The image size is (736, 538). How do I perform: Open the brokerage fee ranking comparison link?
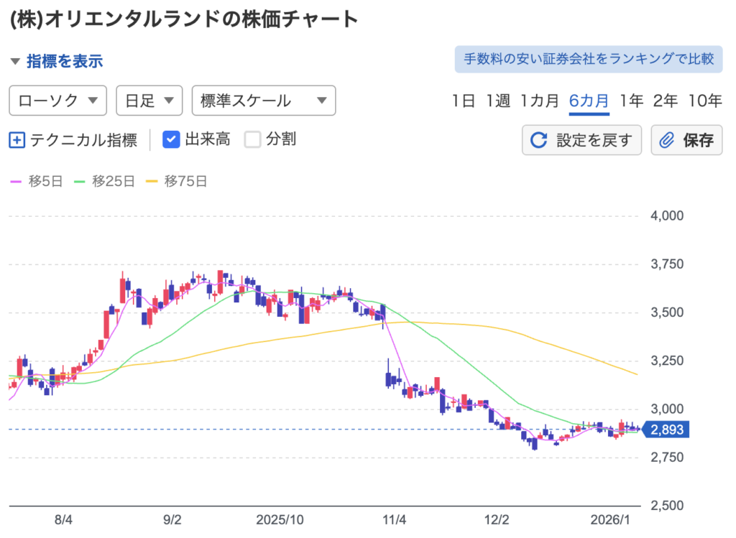588,59
